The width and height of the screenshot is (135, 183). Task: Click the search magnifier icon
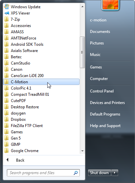(76, 173)
